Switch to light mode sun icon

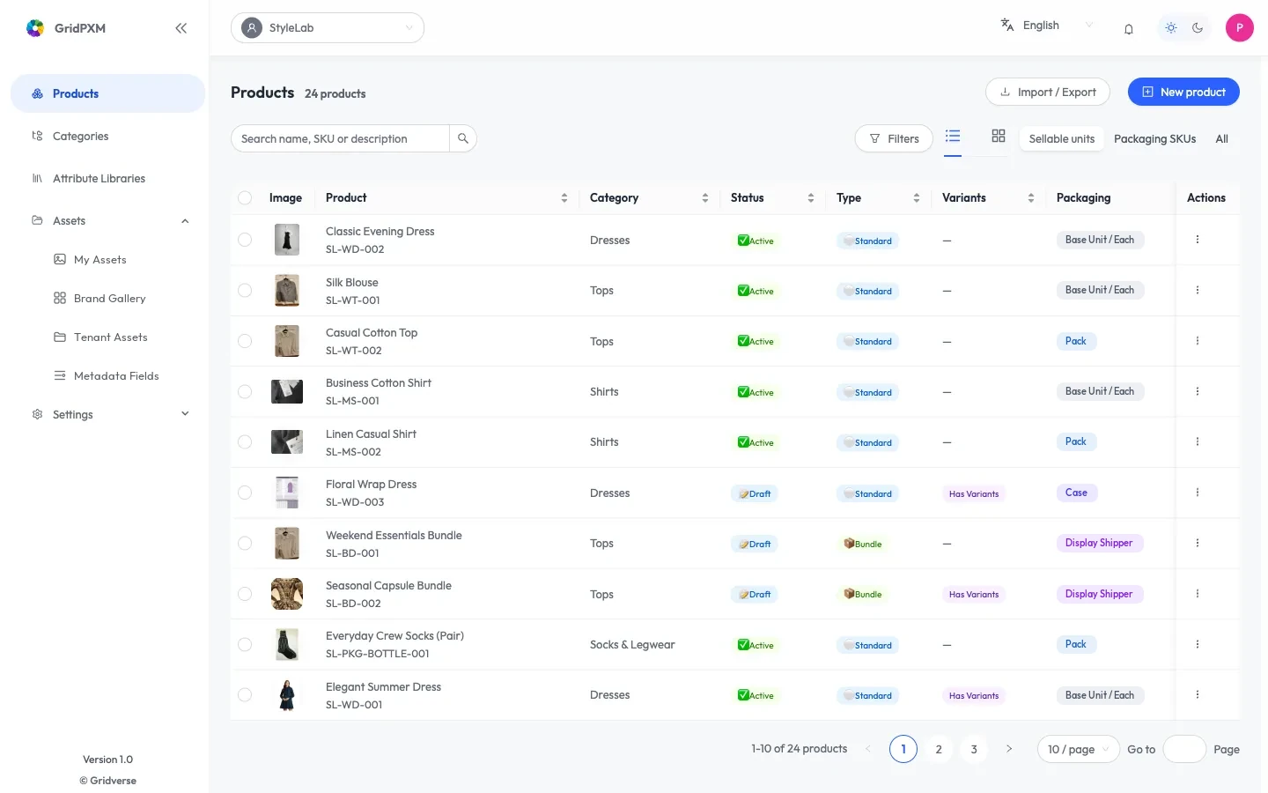1171,28
